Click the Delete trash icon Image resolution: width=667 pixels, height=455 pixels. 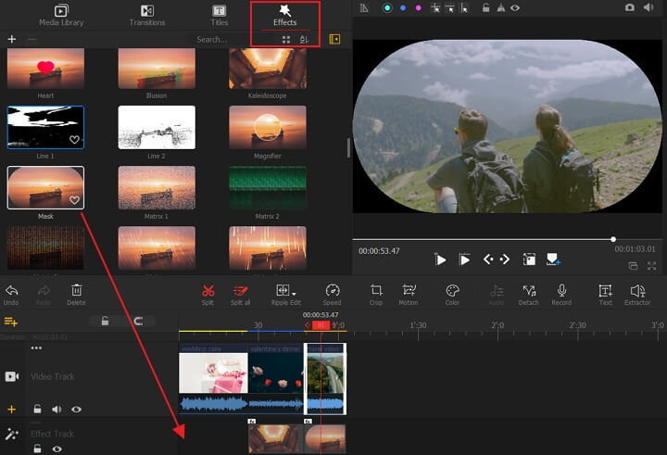tap(76, 291)
